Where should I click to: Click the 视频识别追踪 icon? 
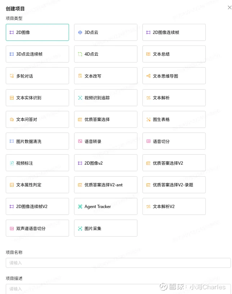(80, 98)
